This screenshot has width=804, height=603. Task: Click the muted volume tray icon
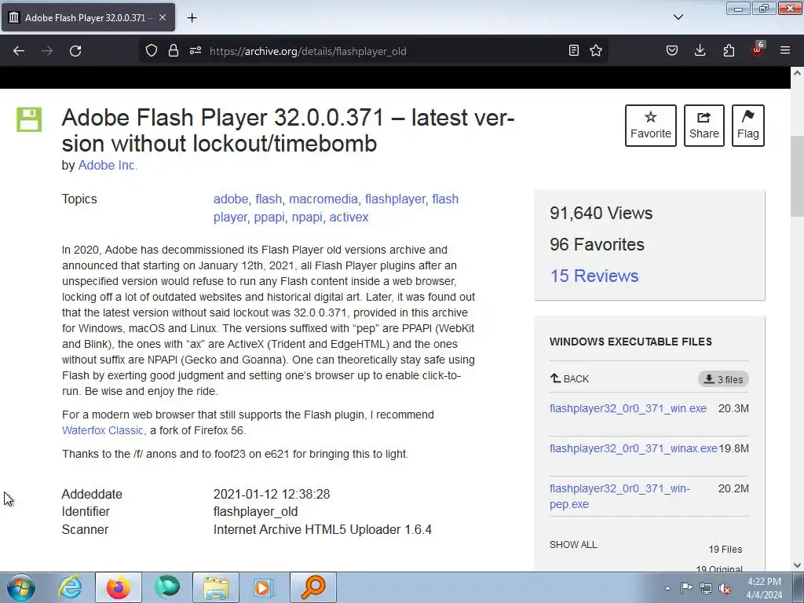click(x=725, y=588)
